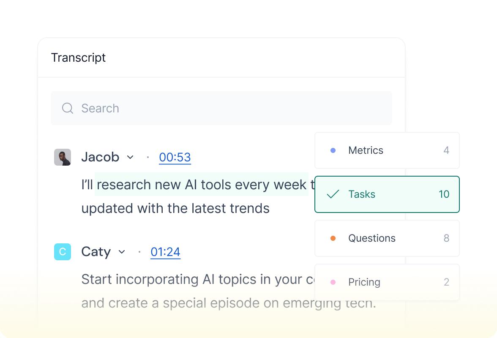Click Jacob's speaker name
The height and width of the screenshot is (338, 497).
point(100,157)
